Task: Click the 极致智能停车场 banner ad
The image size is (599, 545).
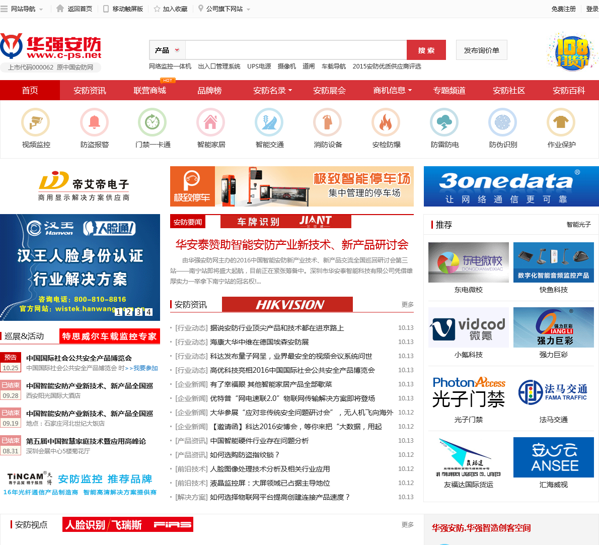Action: pos(292,186)
